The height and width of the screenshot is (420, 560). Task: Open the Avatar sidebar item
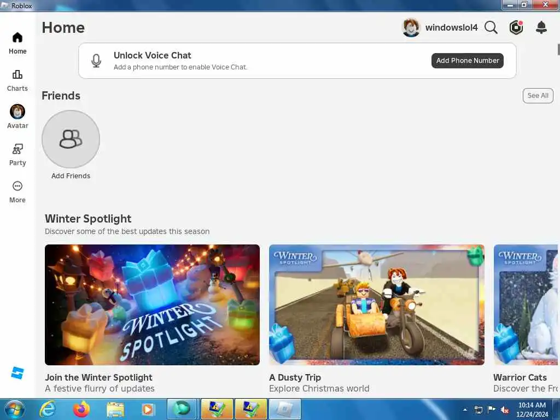(17, 116)
